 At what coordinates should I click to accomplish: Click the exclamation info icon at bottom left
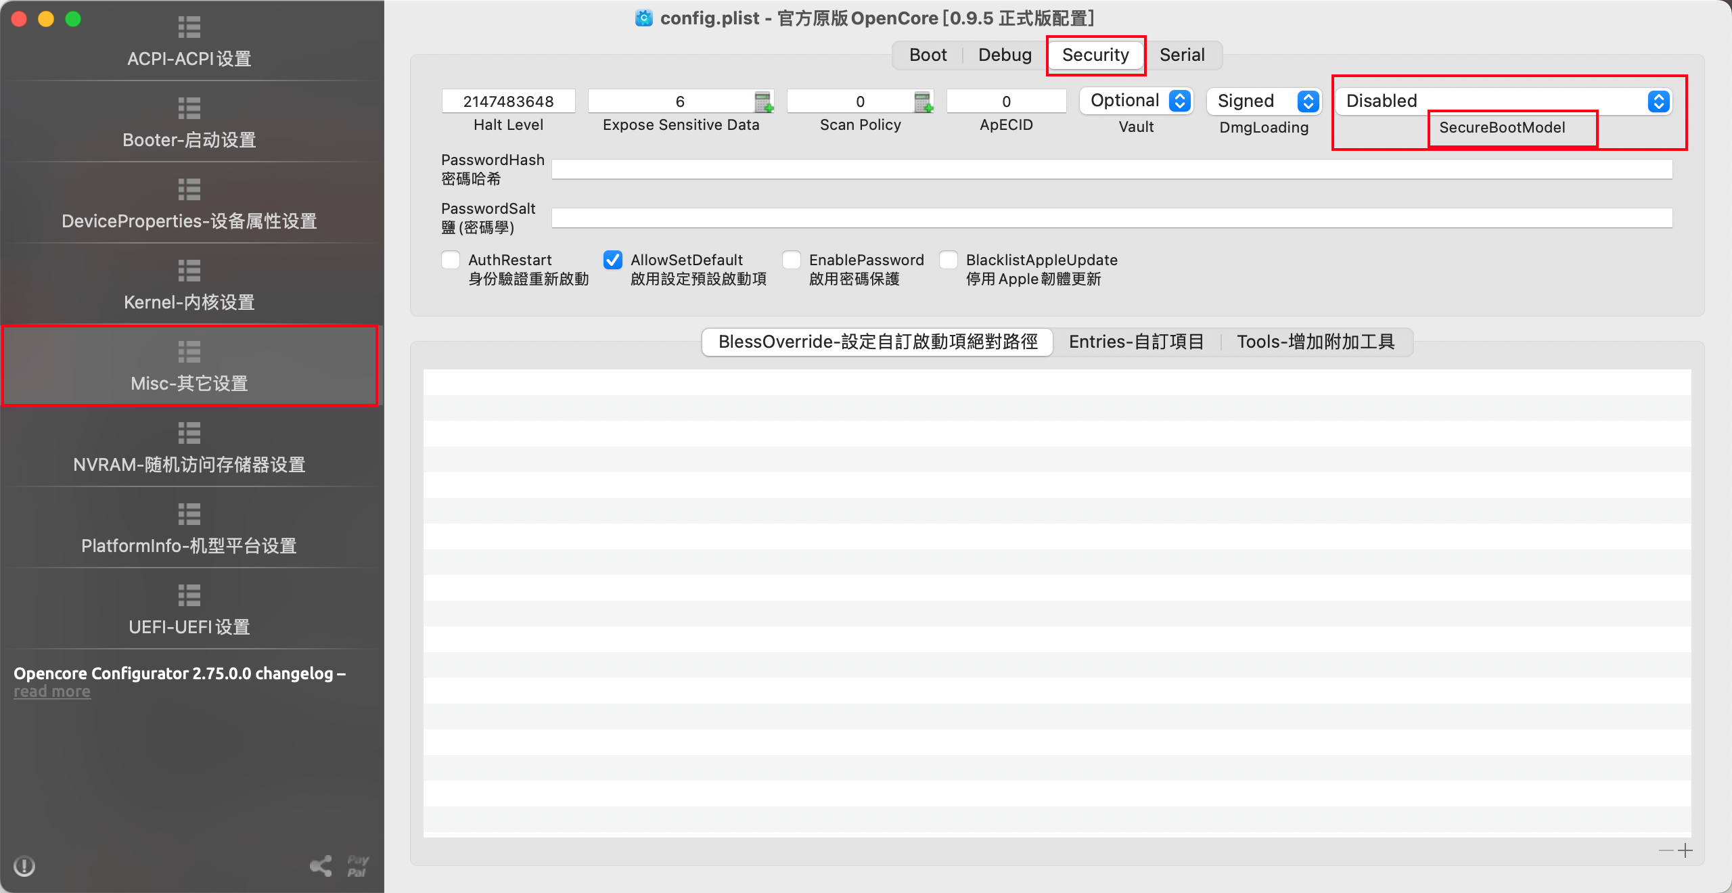coord(24,866)
